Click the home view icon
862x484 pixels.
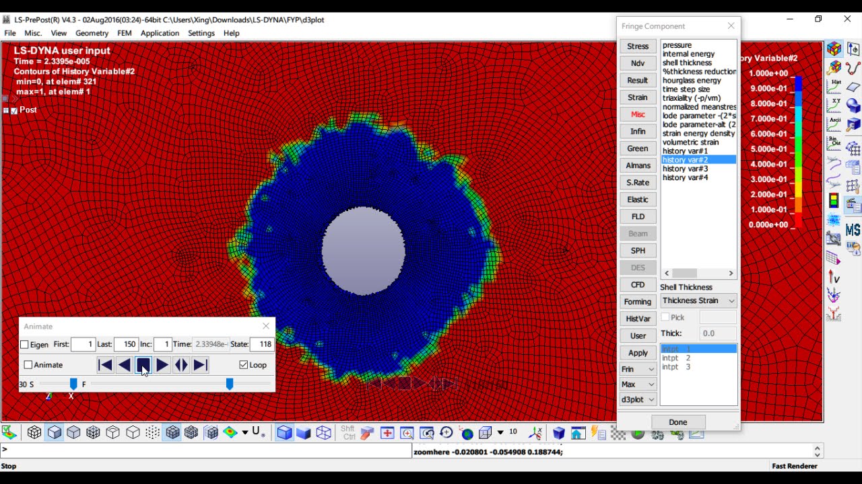coord(578,434)
